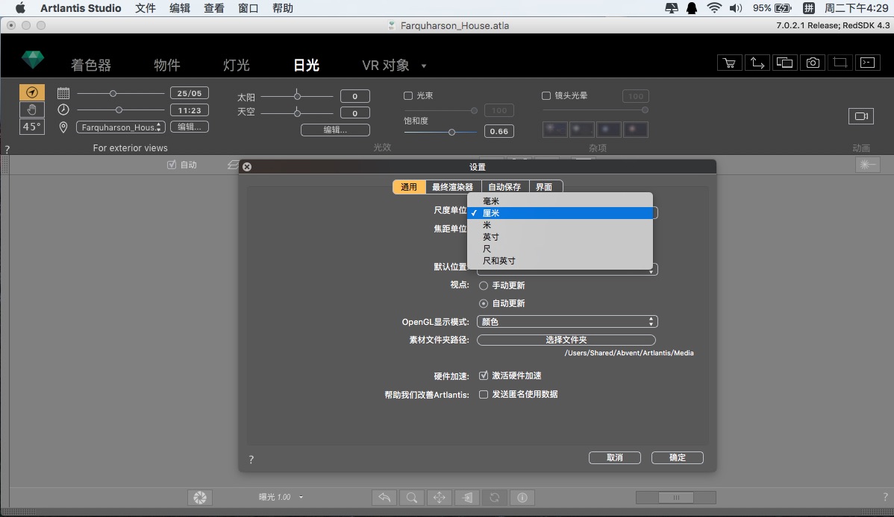
Task: Choose 米 from the unit list
Action: (560, 225)
